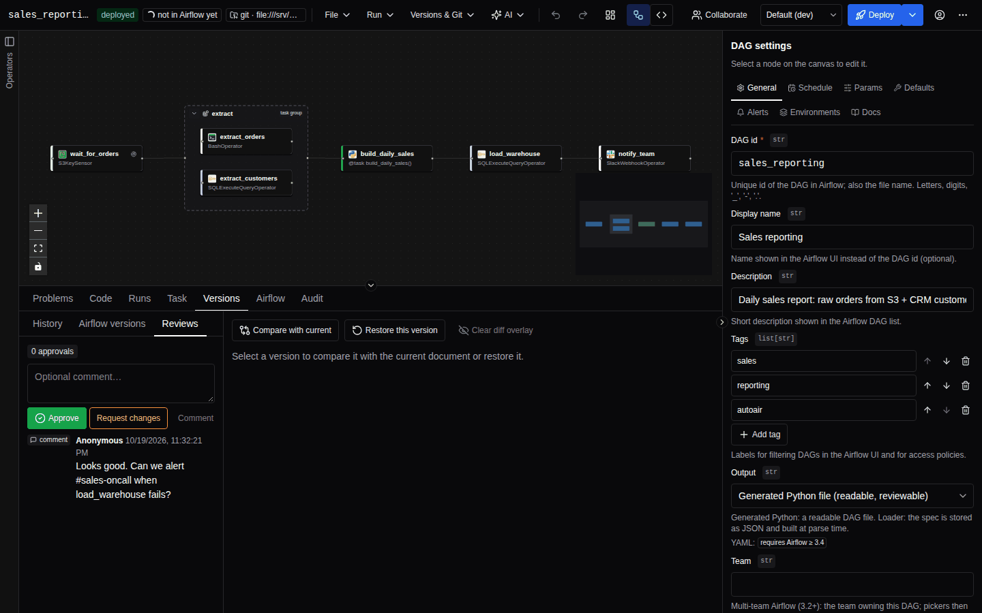Click the Request changes button
The image size is (982, 613).
(x=128, y=418)
